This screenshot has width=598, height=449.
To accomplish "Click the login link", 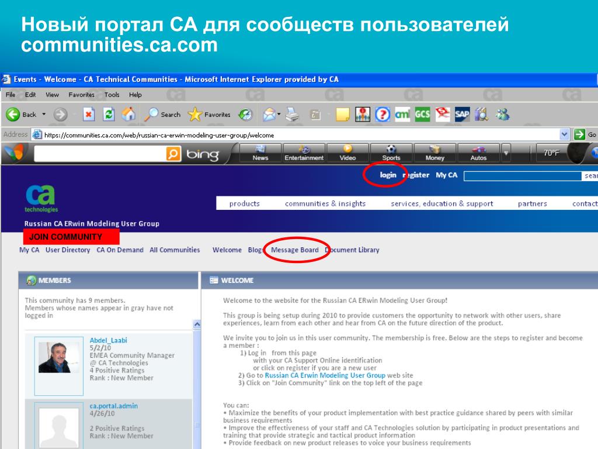I will pyautogui.click(x=388, y=175).
